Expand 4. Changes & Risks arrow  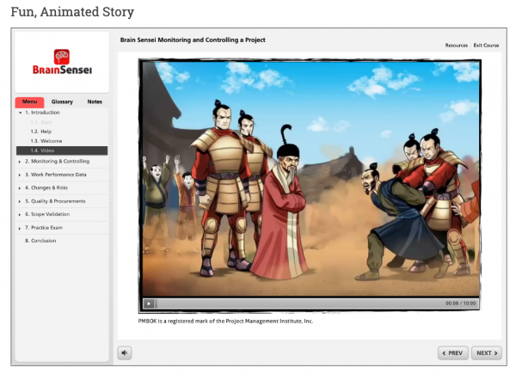click(20, 188)
